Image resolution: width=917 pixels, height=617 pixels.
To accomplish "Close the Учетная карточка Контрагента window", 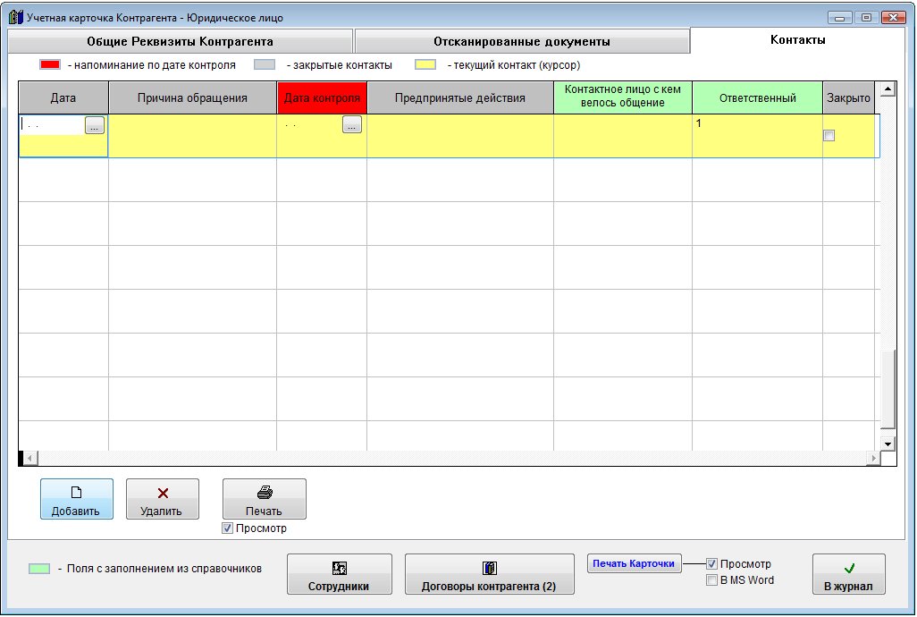I will pyautogui.click(x=894, y=18).
